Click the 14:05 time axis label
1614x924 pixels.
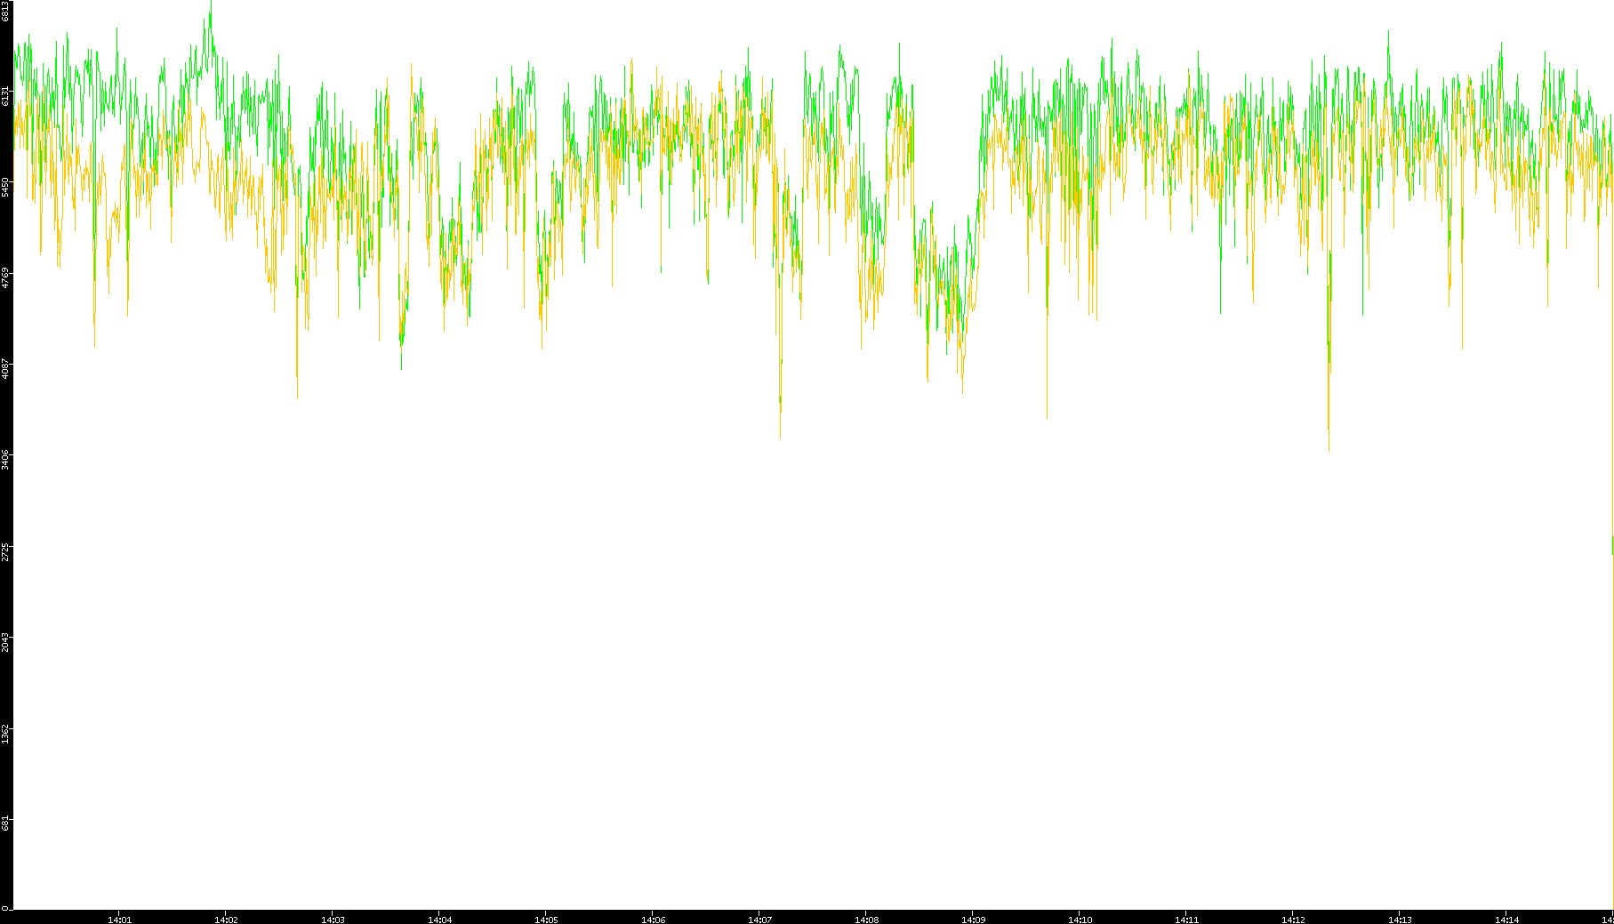[x=546, y=920]
